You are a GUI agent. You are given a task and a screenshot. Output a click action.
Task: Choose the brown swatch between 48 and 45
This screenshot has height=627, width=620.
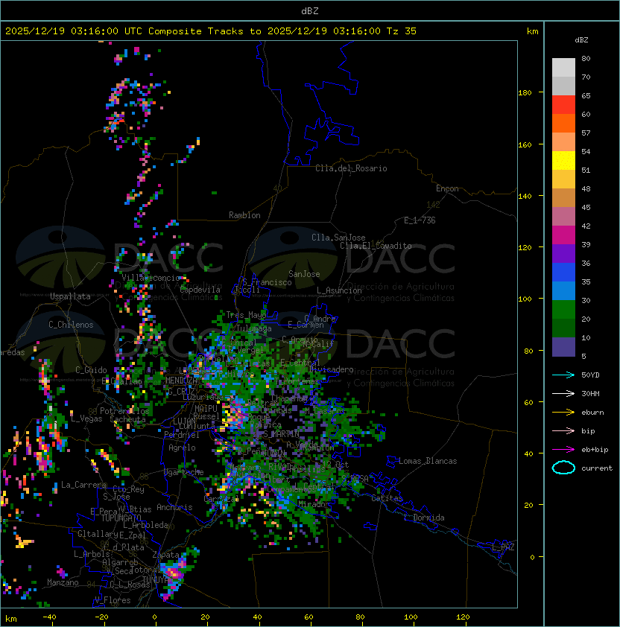tap(563, 197)
